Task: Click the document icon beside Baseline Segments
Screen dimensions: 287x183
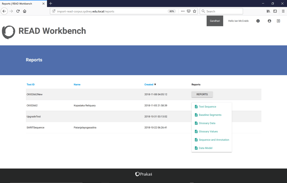Action: pos(196,115)
